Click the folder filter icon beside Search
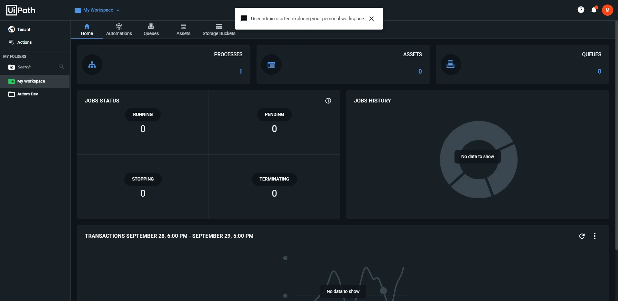This screenshot has width=618, height=301. point(12,67)
